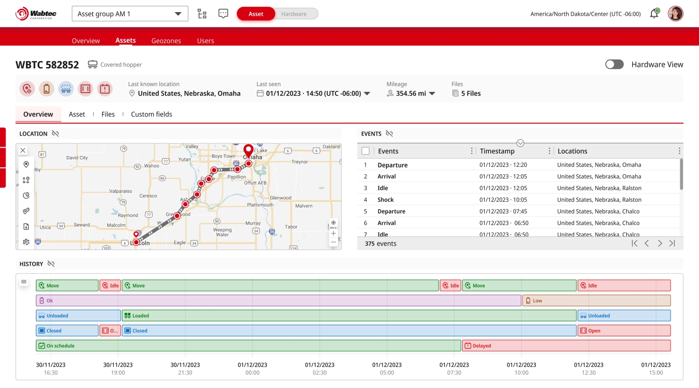Click the time-based location icon in map sidebar

pos(26,195)
